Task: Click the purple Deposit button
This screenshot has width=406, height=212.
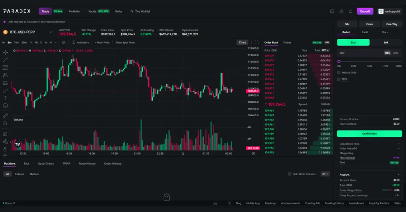Action: [365, 11]
